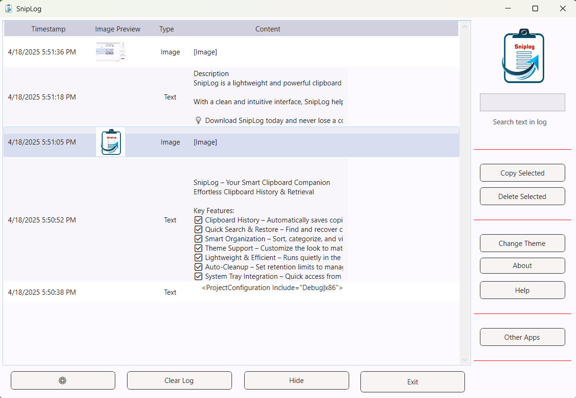Click the 'Key Features:' text line

(214, 211)
